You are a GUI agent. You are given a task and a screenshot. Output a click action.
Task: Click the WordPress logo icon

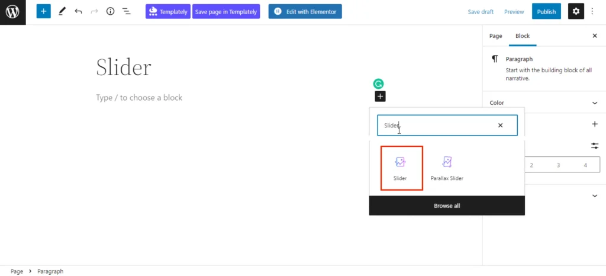tap(13, 12)
